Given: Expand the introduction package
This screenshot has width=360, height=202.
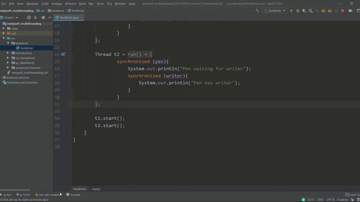Looking at the screenshot, I should click(8, 53).
